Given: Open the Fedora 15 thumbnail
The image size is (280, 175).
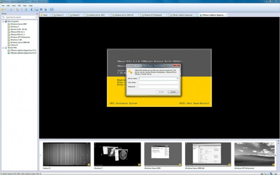Looking at the screenshot, I should (x=66, y=154).
